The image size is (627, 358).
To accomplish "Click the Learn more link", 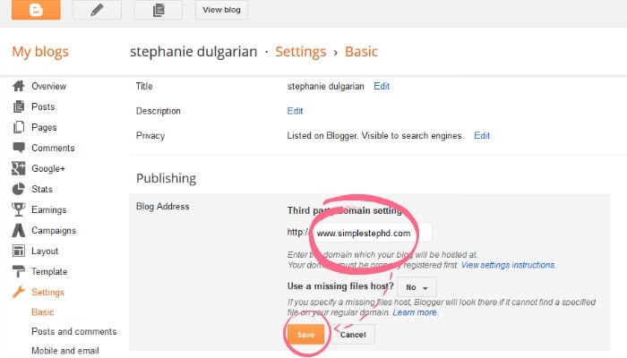I will point(415,312).
